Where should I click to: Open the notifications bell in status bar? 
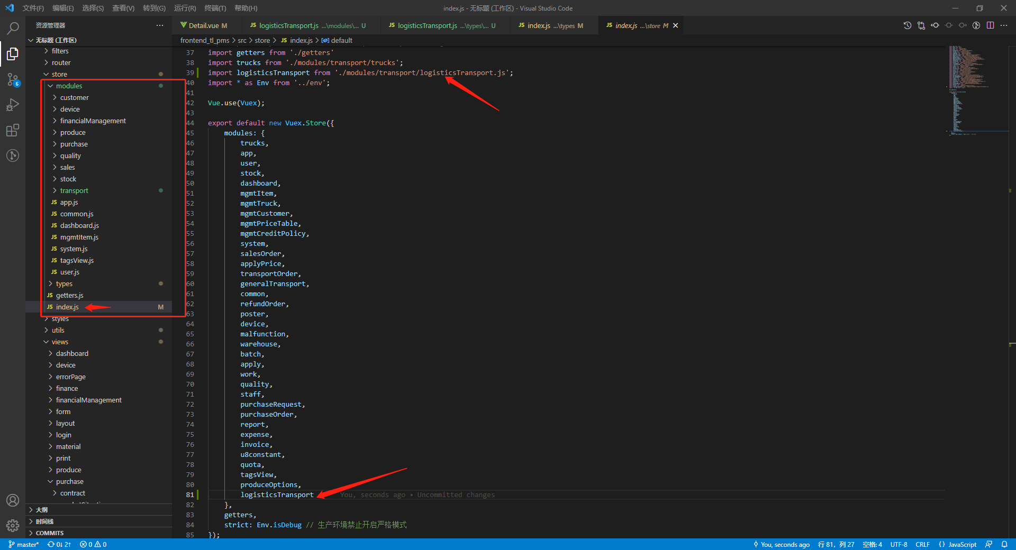[x=1004, y=544]
